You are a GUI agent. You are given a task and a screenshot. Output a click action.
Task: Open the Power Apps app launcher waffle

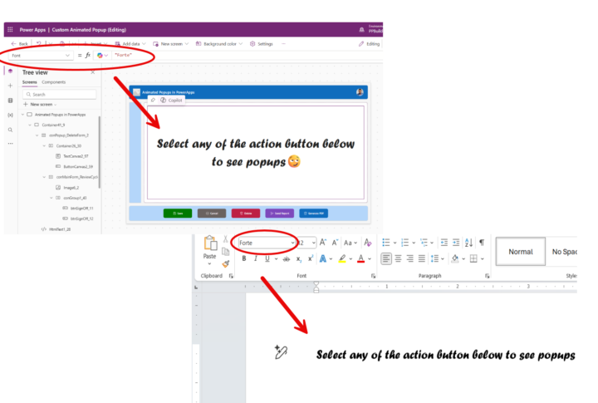point(10,29)
